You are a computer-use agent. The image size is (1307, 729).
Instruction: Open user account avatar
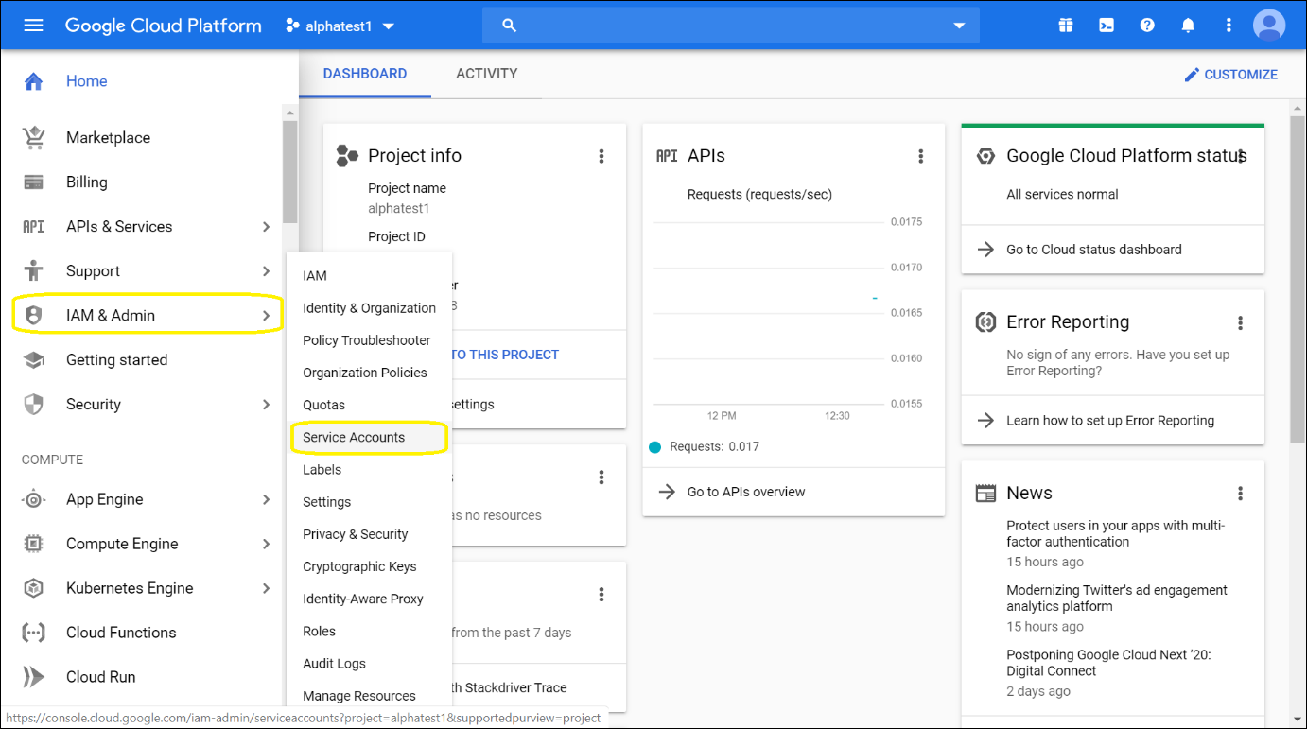click(1268, 26)
